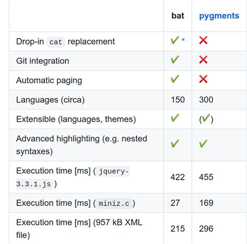Click bat checkmark for Git integration
The height and width of the screenshot is (244, 247).
[x=175, y=60]
